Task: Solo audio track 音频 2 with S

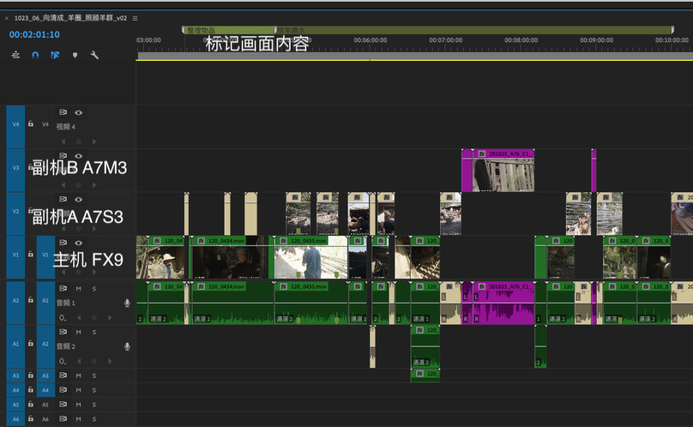Action: (x=94, y=332)
